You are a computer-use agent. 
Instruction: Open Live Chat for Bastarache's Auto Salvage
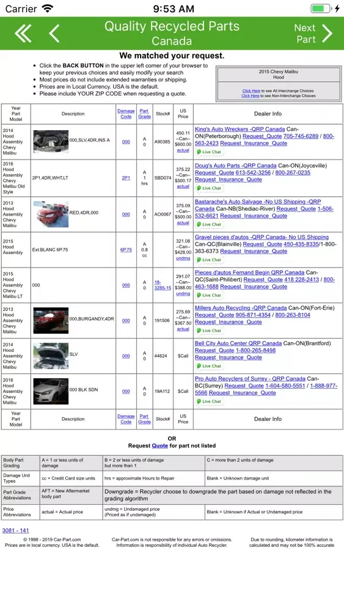tap(209, 224)
